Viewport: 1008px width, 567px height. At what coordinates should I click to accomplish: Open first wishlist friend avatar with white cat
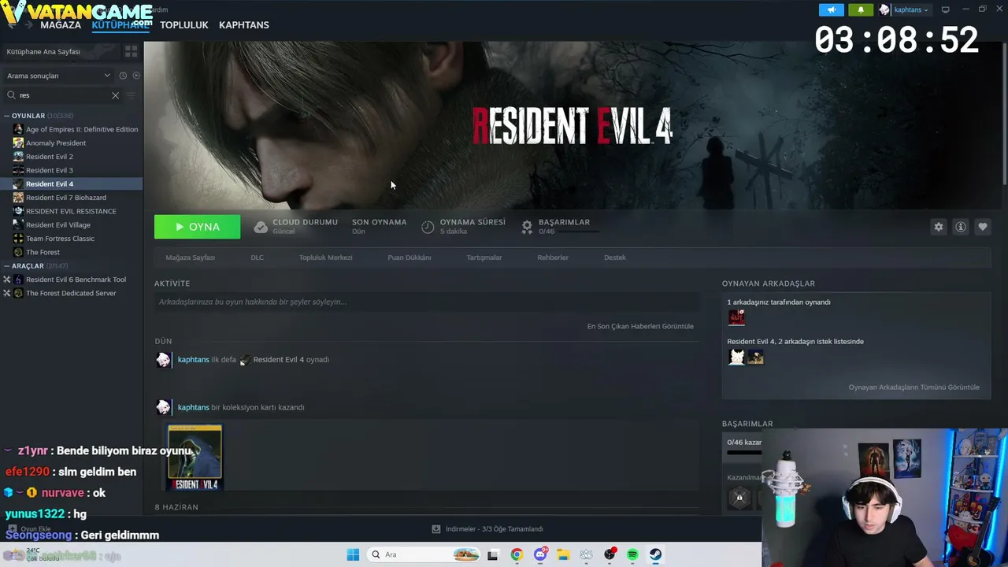[736, 358]
